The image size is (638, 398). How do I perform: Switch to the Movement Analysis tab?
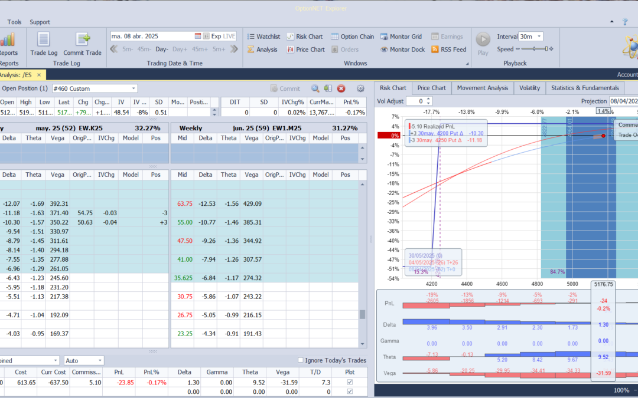pyautogui.click(x=482, y=88)
